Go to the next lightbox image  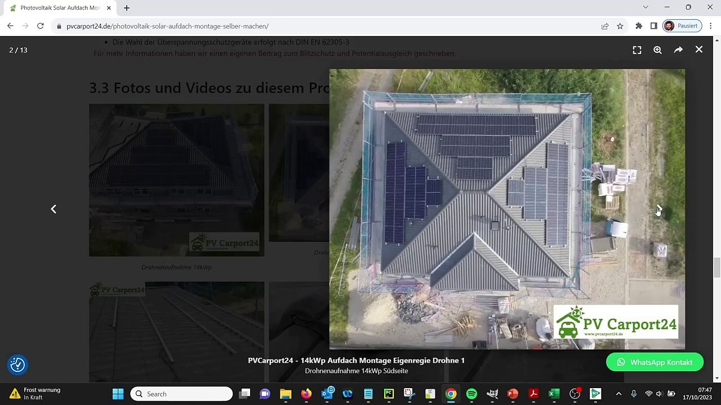coord(659,209)
